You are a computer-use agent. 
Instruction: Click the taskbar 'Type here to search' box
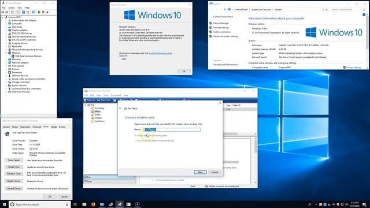pyautogui.click(x=40, y=205)
